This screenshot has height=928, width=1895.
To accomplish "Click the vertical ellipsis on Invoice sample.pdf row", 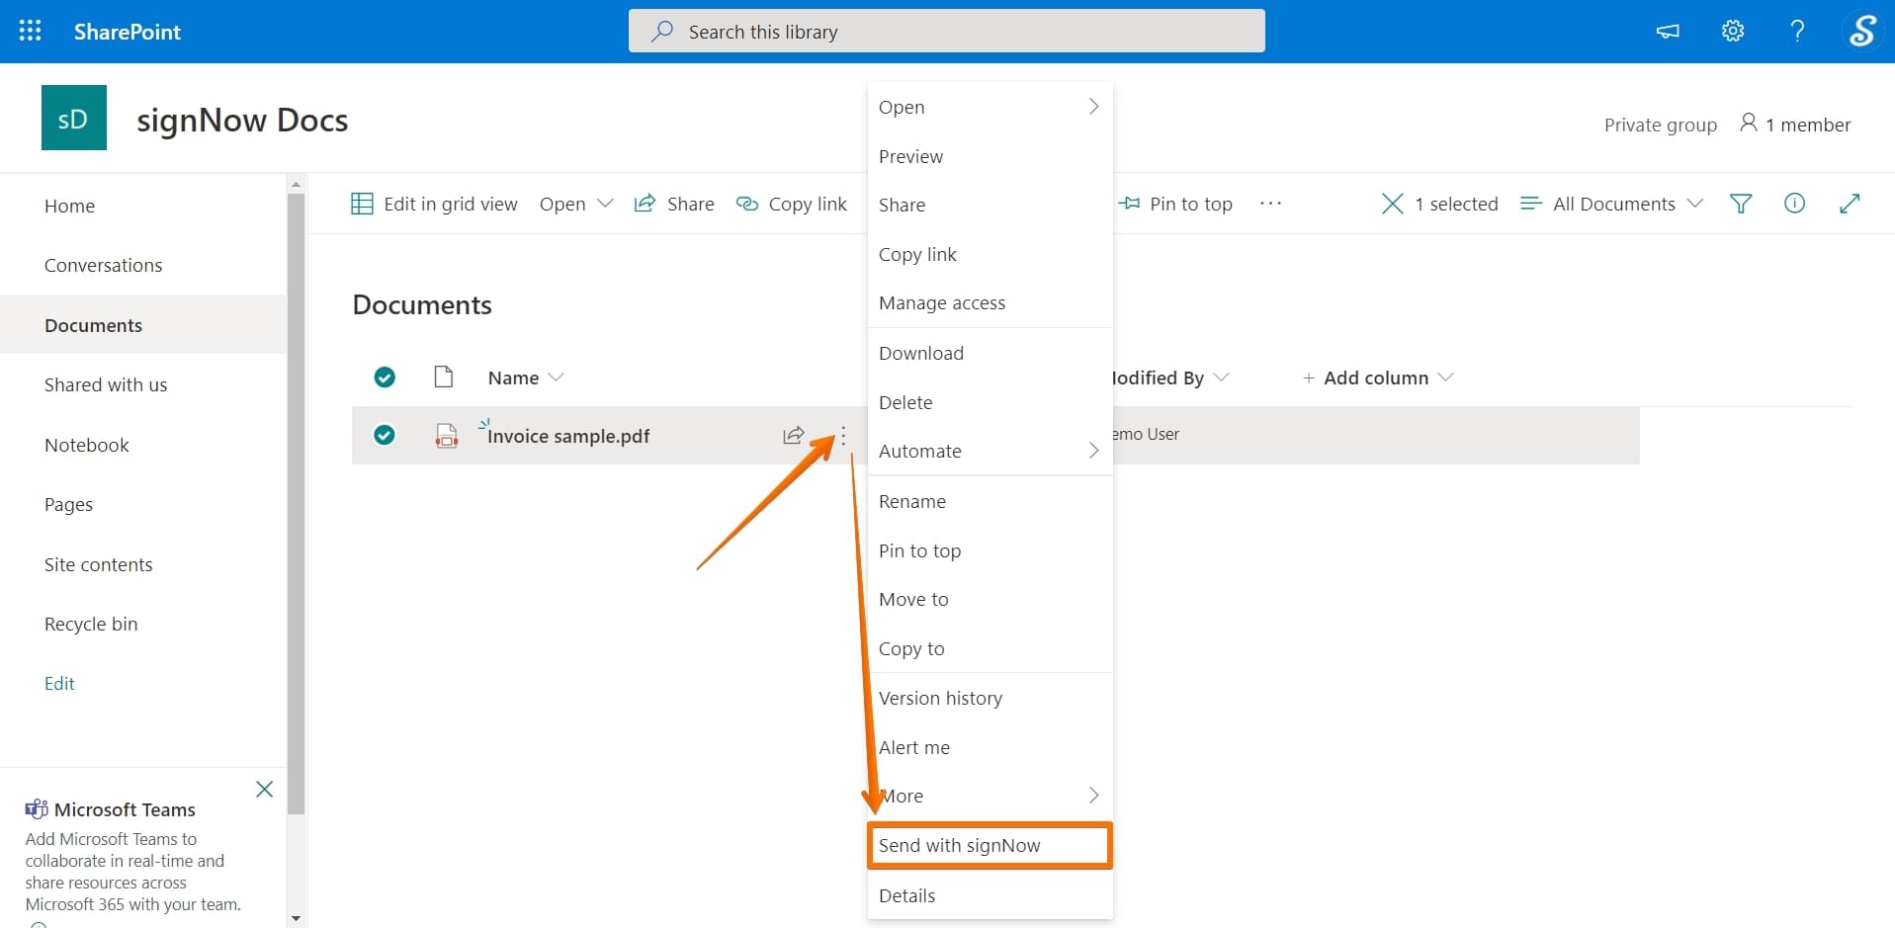I will point(843,436).
